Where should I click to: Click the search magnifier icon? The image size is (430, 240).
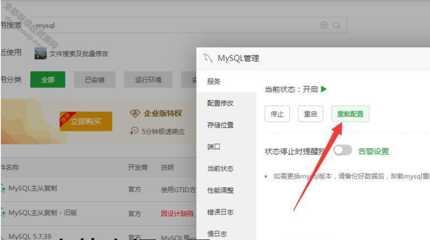(x=336, y=25)
